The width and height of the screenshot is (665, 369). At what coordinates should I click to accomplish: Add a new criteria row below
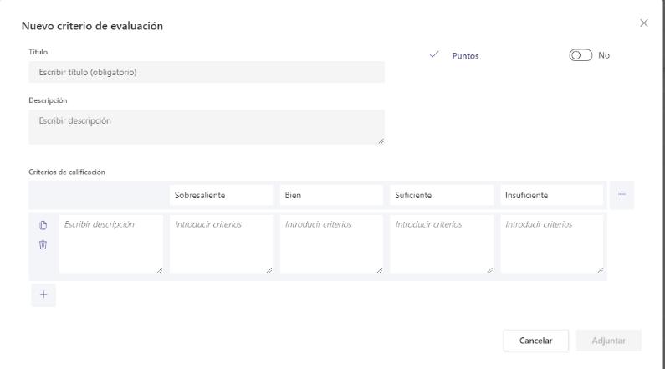click(43, 295)
